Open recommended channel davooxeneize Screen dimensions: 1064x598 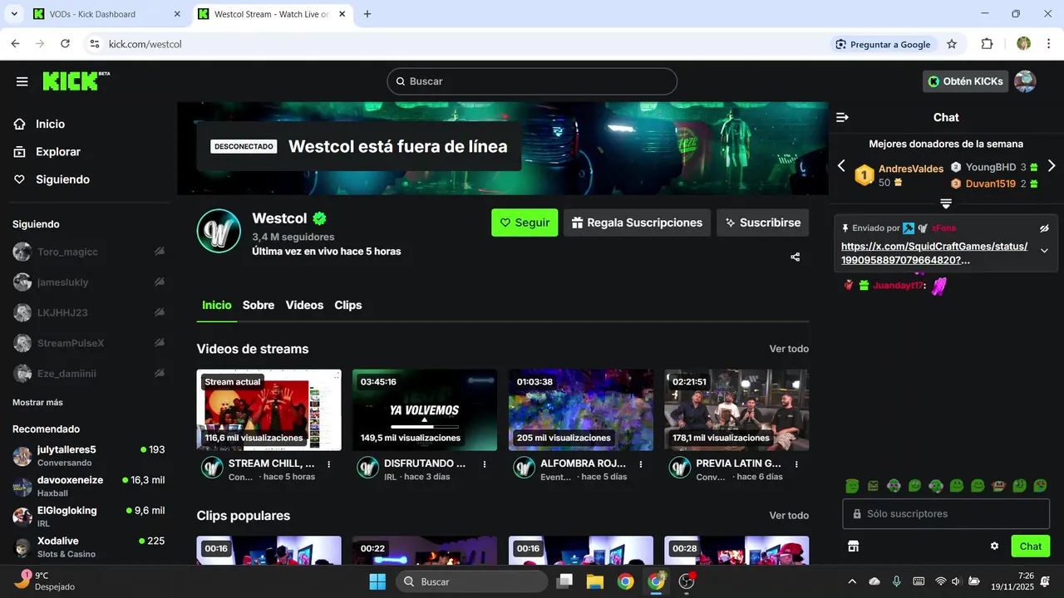click(x=88, y=486)
